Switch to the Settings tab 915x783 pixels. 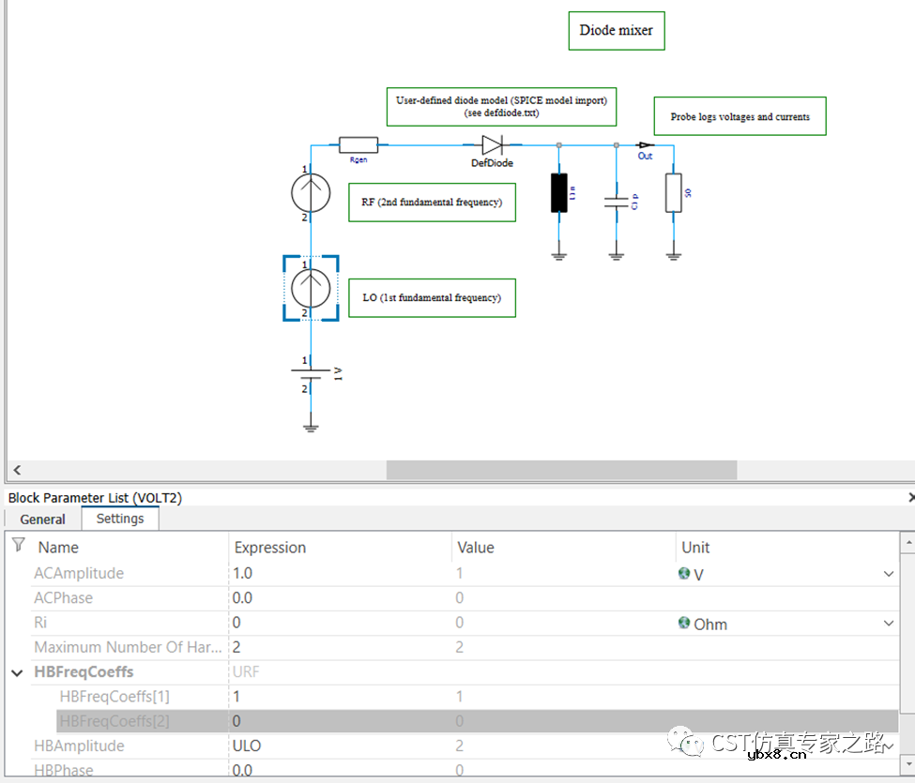coord(120,519)
